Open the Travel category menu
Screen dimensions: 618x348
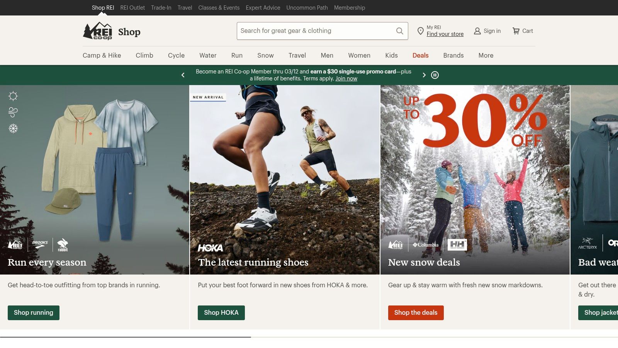(297, 55)
